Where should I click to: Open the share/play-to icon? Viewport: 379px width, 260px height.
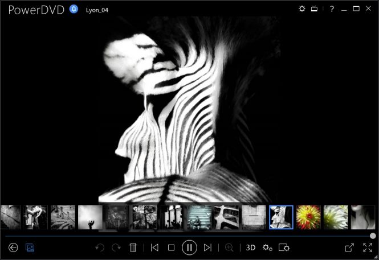pyautogui.click(x=349, y=247)
